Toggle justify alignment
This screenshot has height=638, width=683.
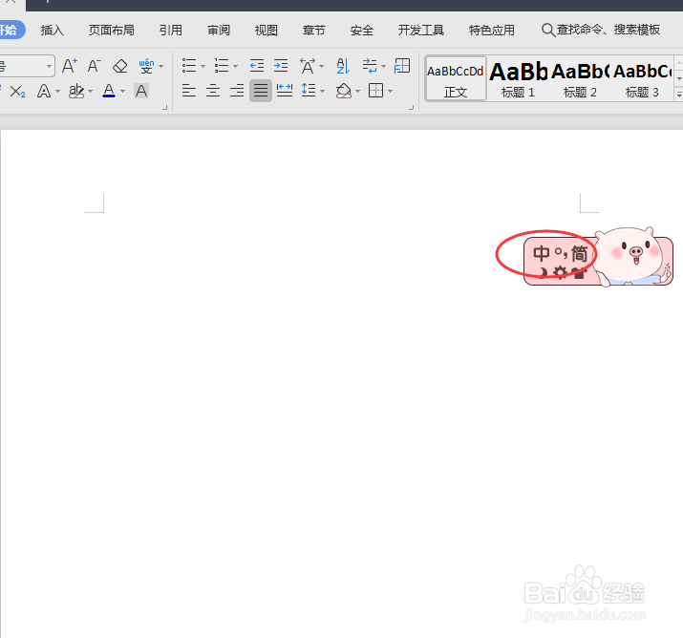click(x=261, y=91)
